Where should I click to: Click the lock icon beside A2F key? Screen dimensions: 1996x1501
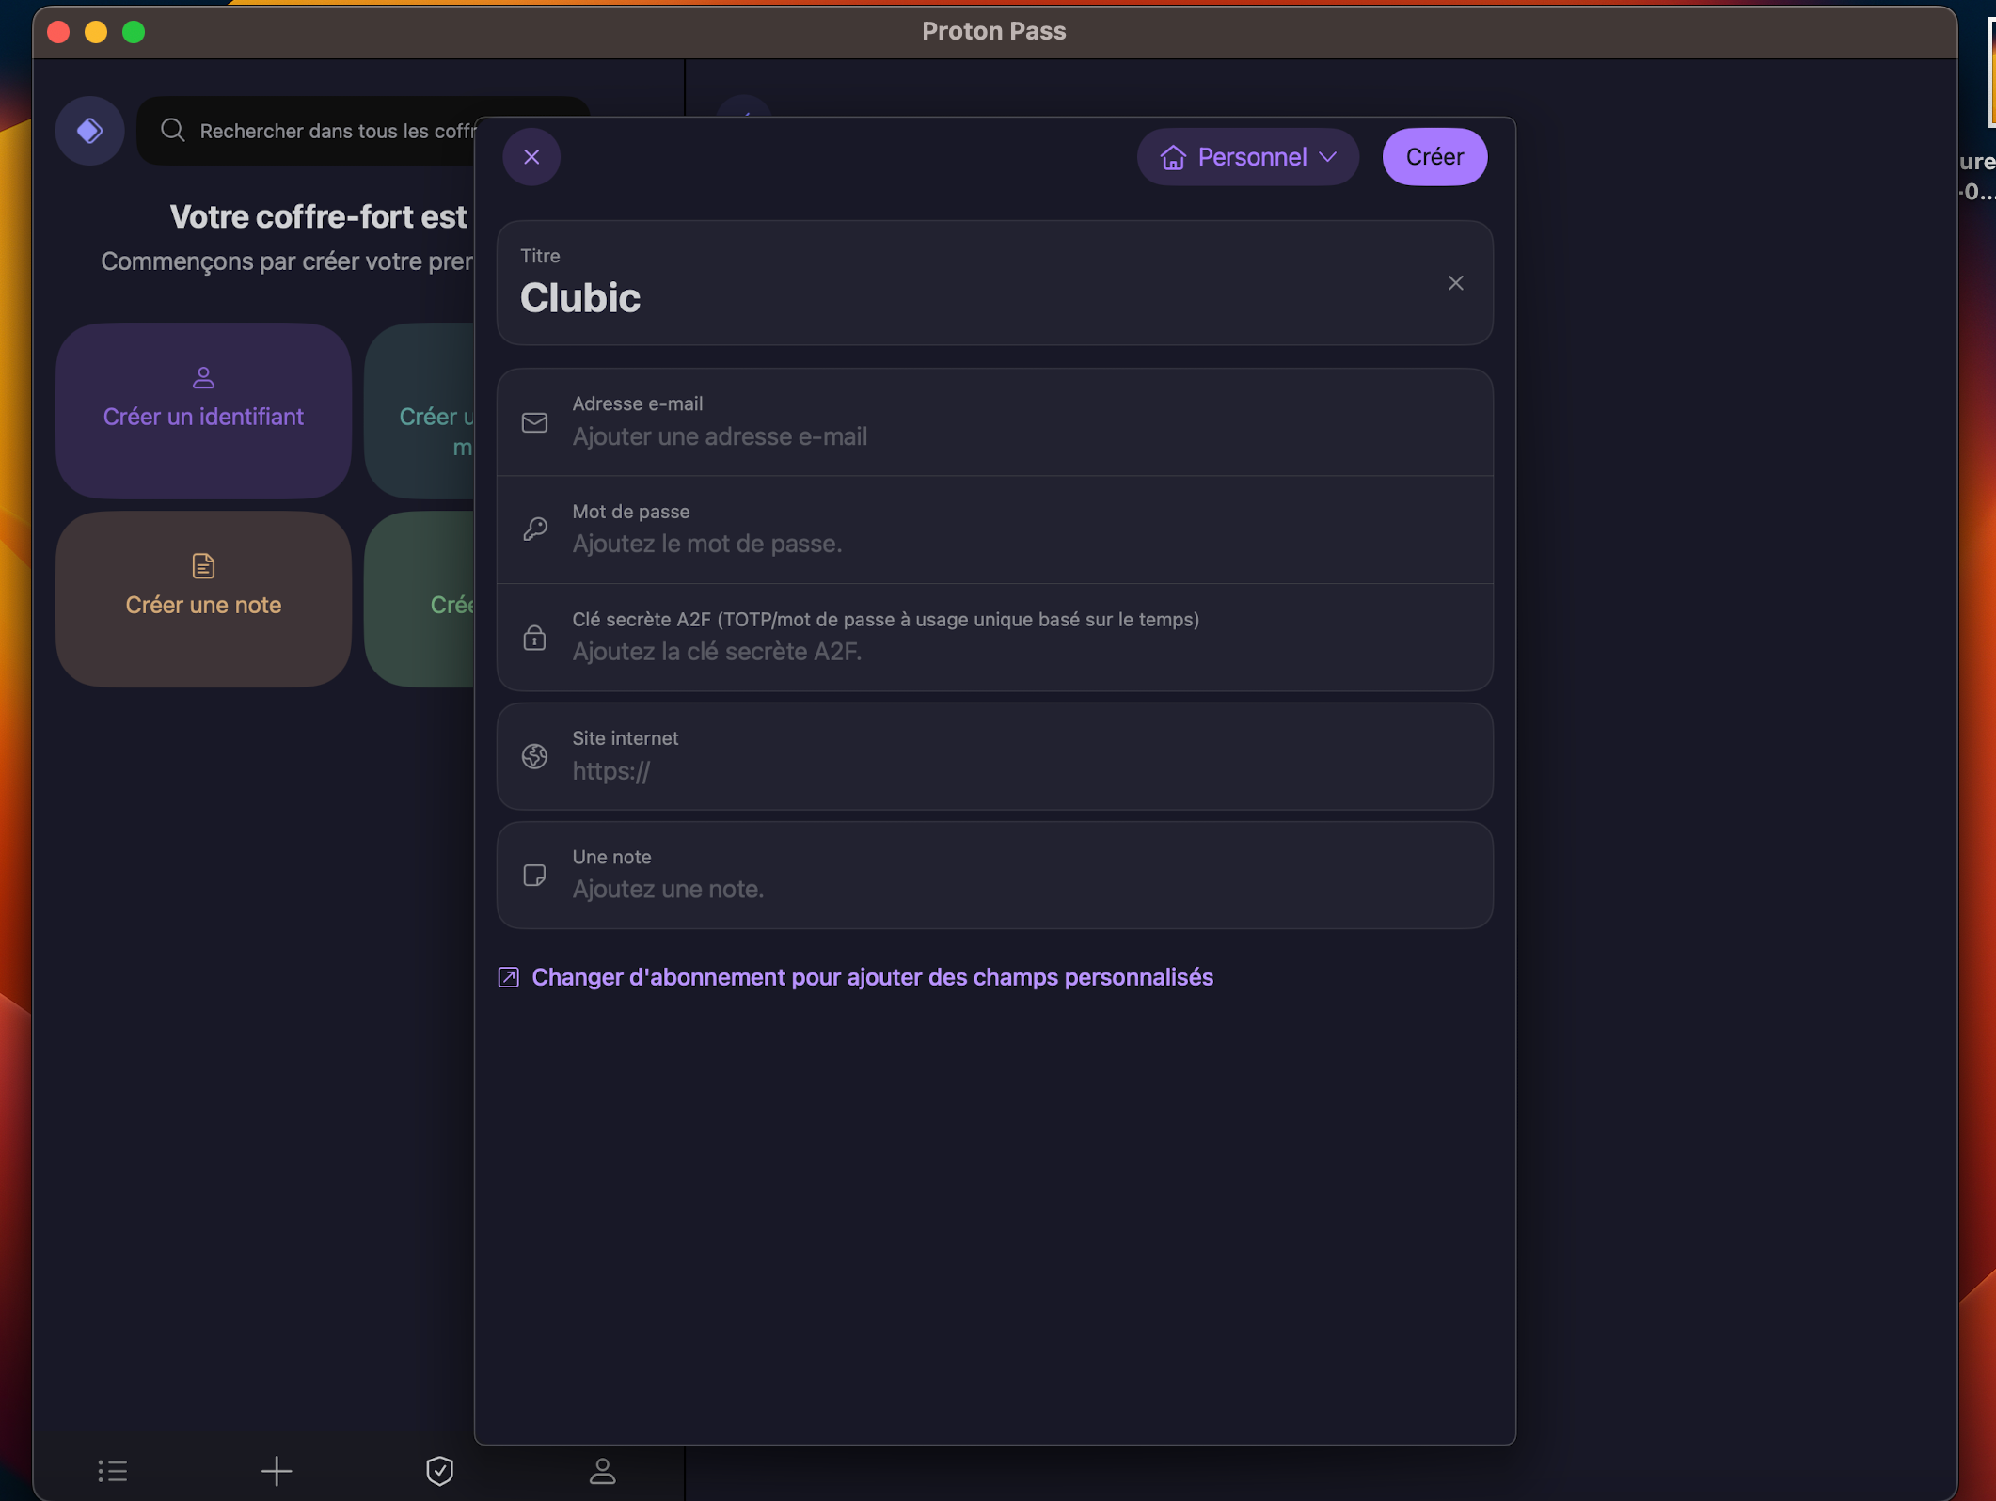pos(534,638)
